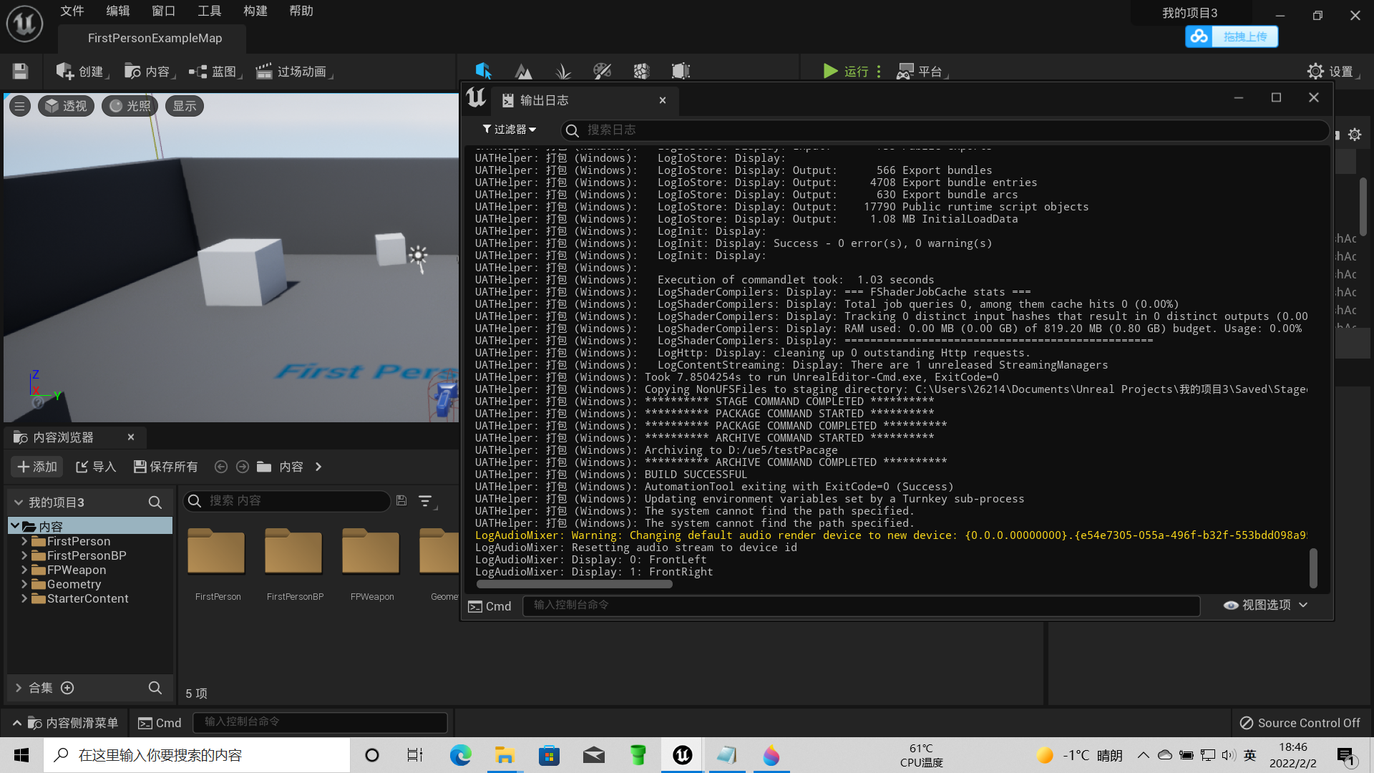
Task: Open the Edit (编辑) menu
Action: point(118,11)
